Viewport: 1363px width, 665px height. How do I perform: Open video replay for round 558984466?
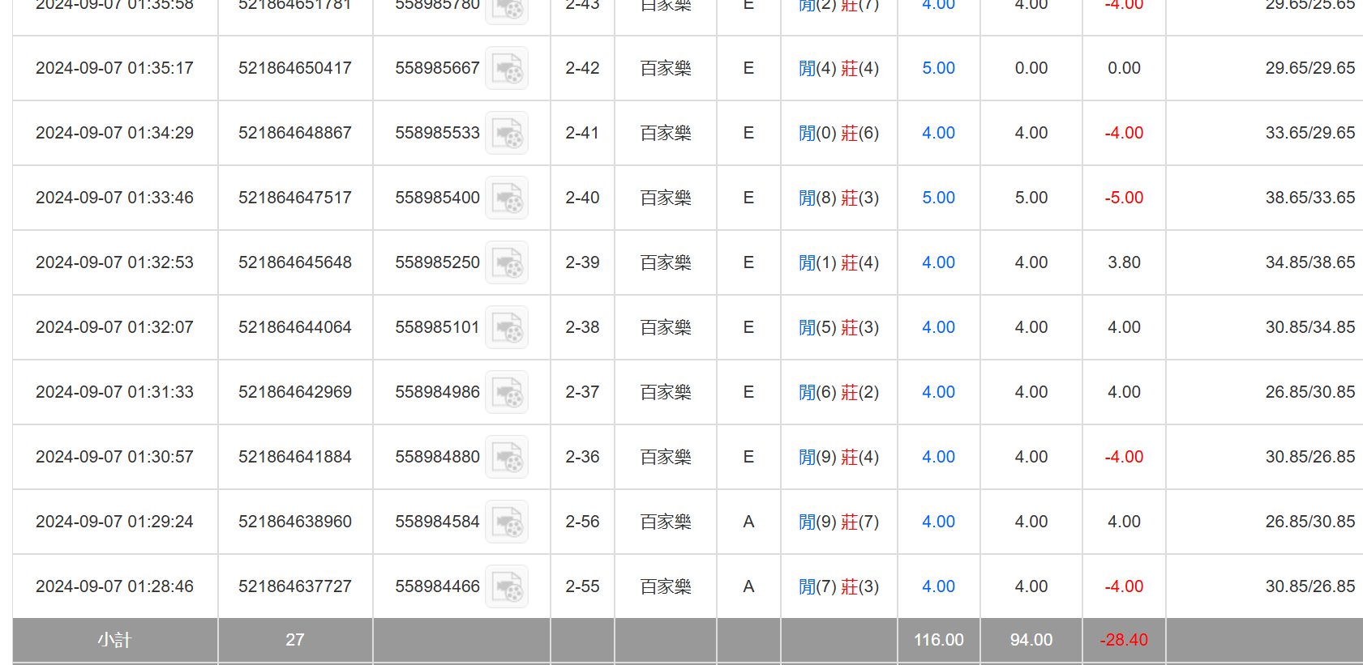(x=507, y=586)
